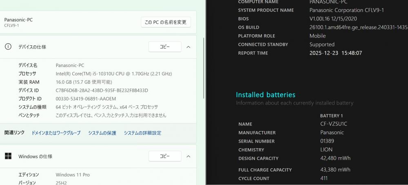Select product ID 00330-53419-06891-AAOEM

[86, 99]
